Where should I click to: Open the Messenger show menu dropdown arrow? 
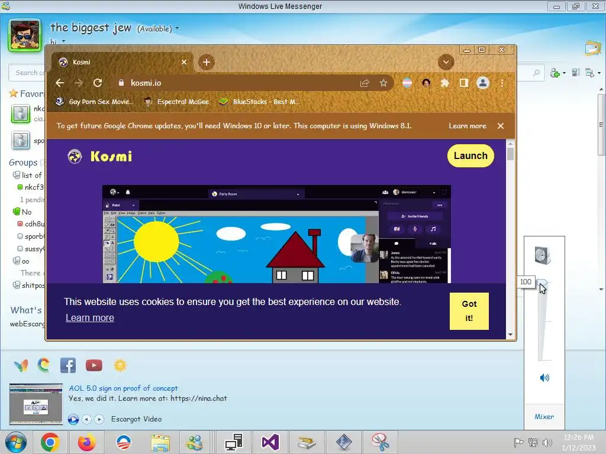pyautogui.click(x=599, y=73)
